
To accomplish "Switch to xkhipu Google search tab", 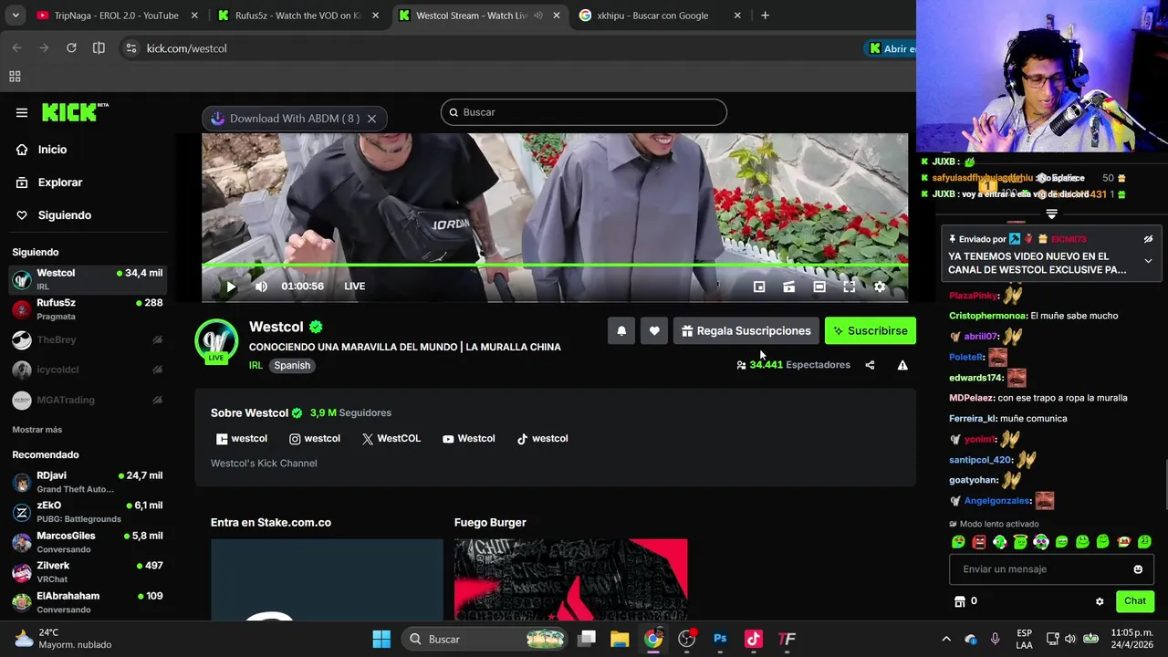I will click(x=661, y=16).
